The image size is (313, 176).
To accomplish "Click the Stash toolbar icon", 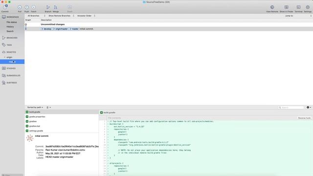I will point(69,8).
